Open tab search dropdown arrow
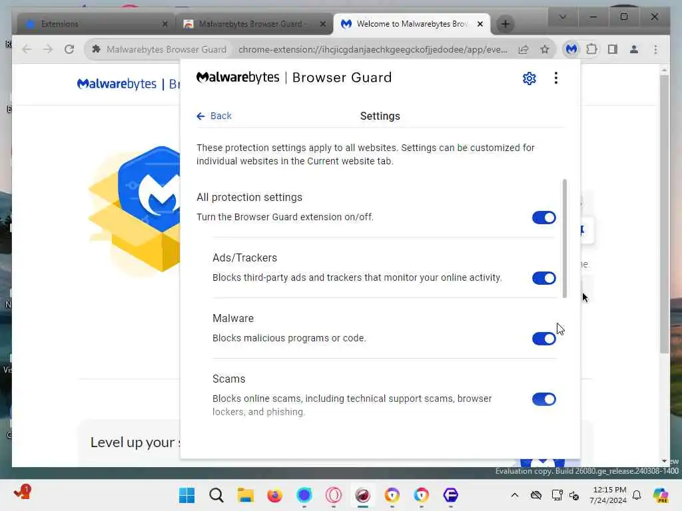The image size is (682, 511). 562,17
